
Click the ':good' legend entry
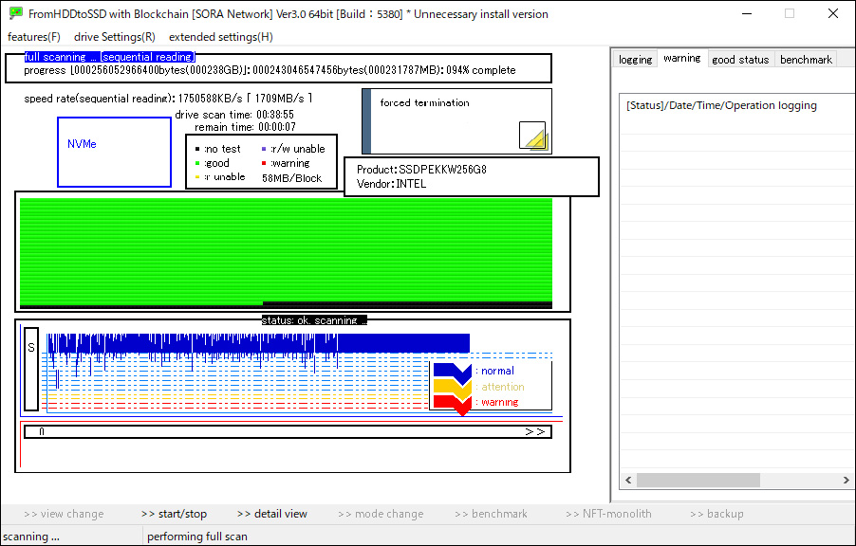tap(213, 163)
